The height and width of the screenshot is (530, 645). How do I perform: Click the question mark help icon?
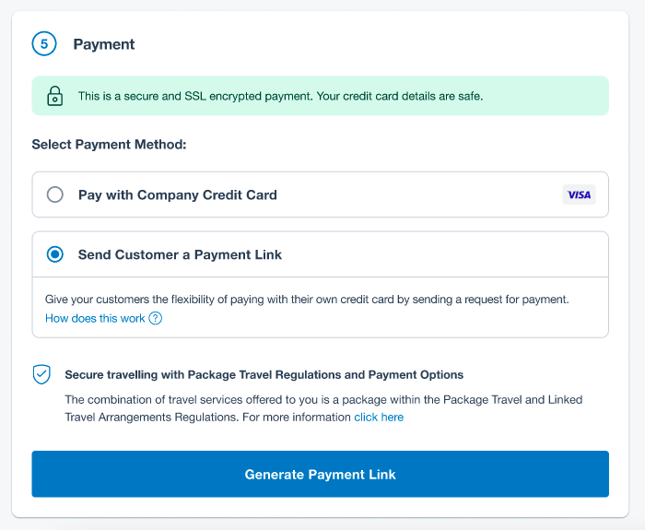156,318
